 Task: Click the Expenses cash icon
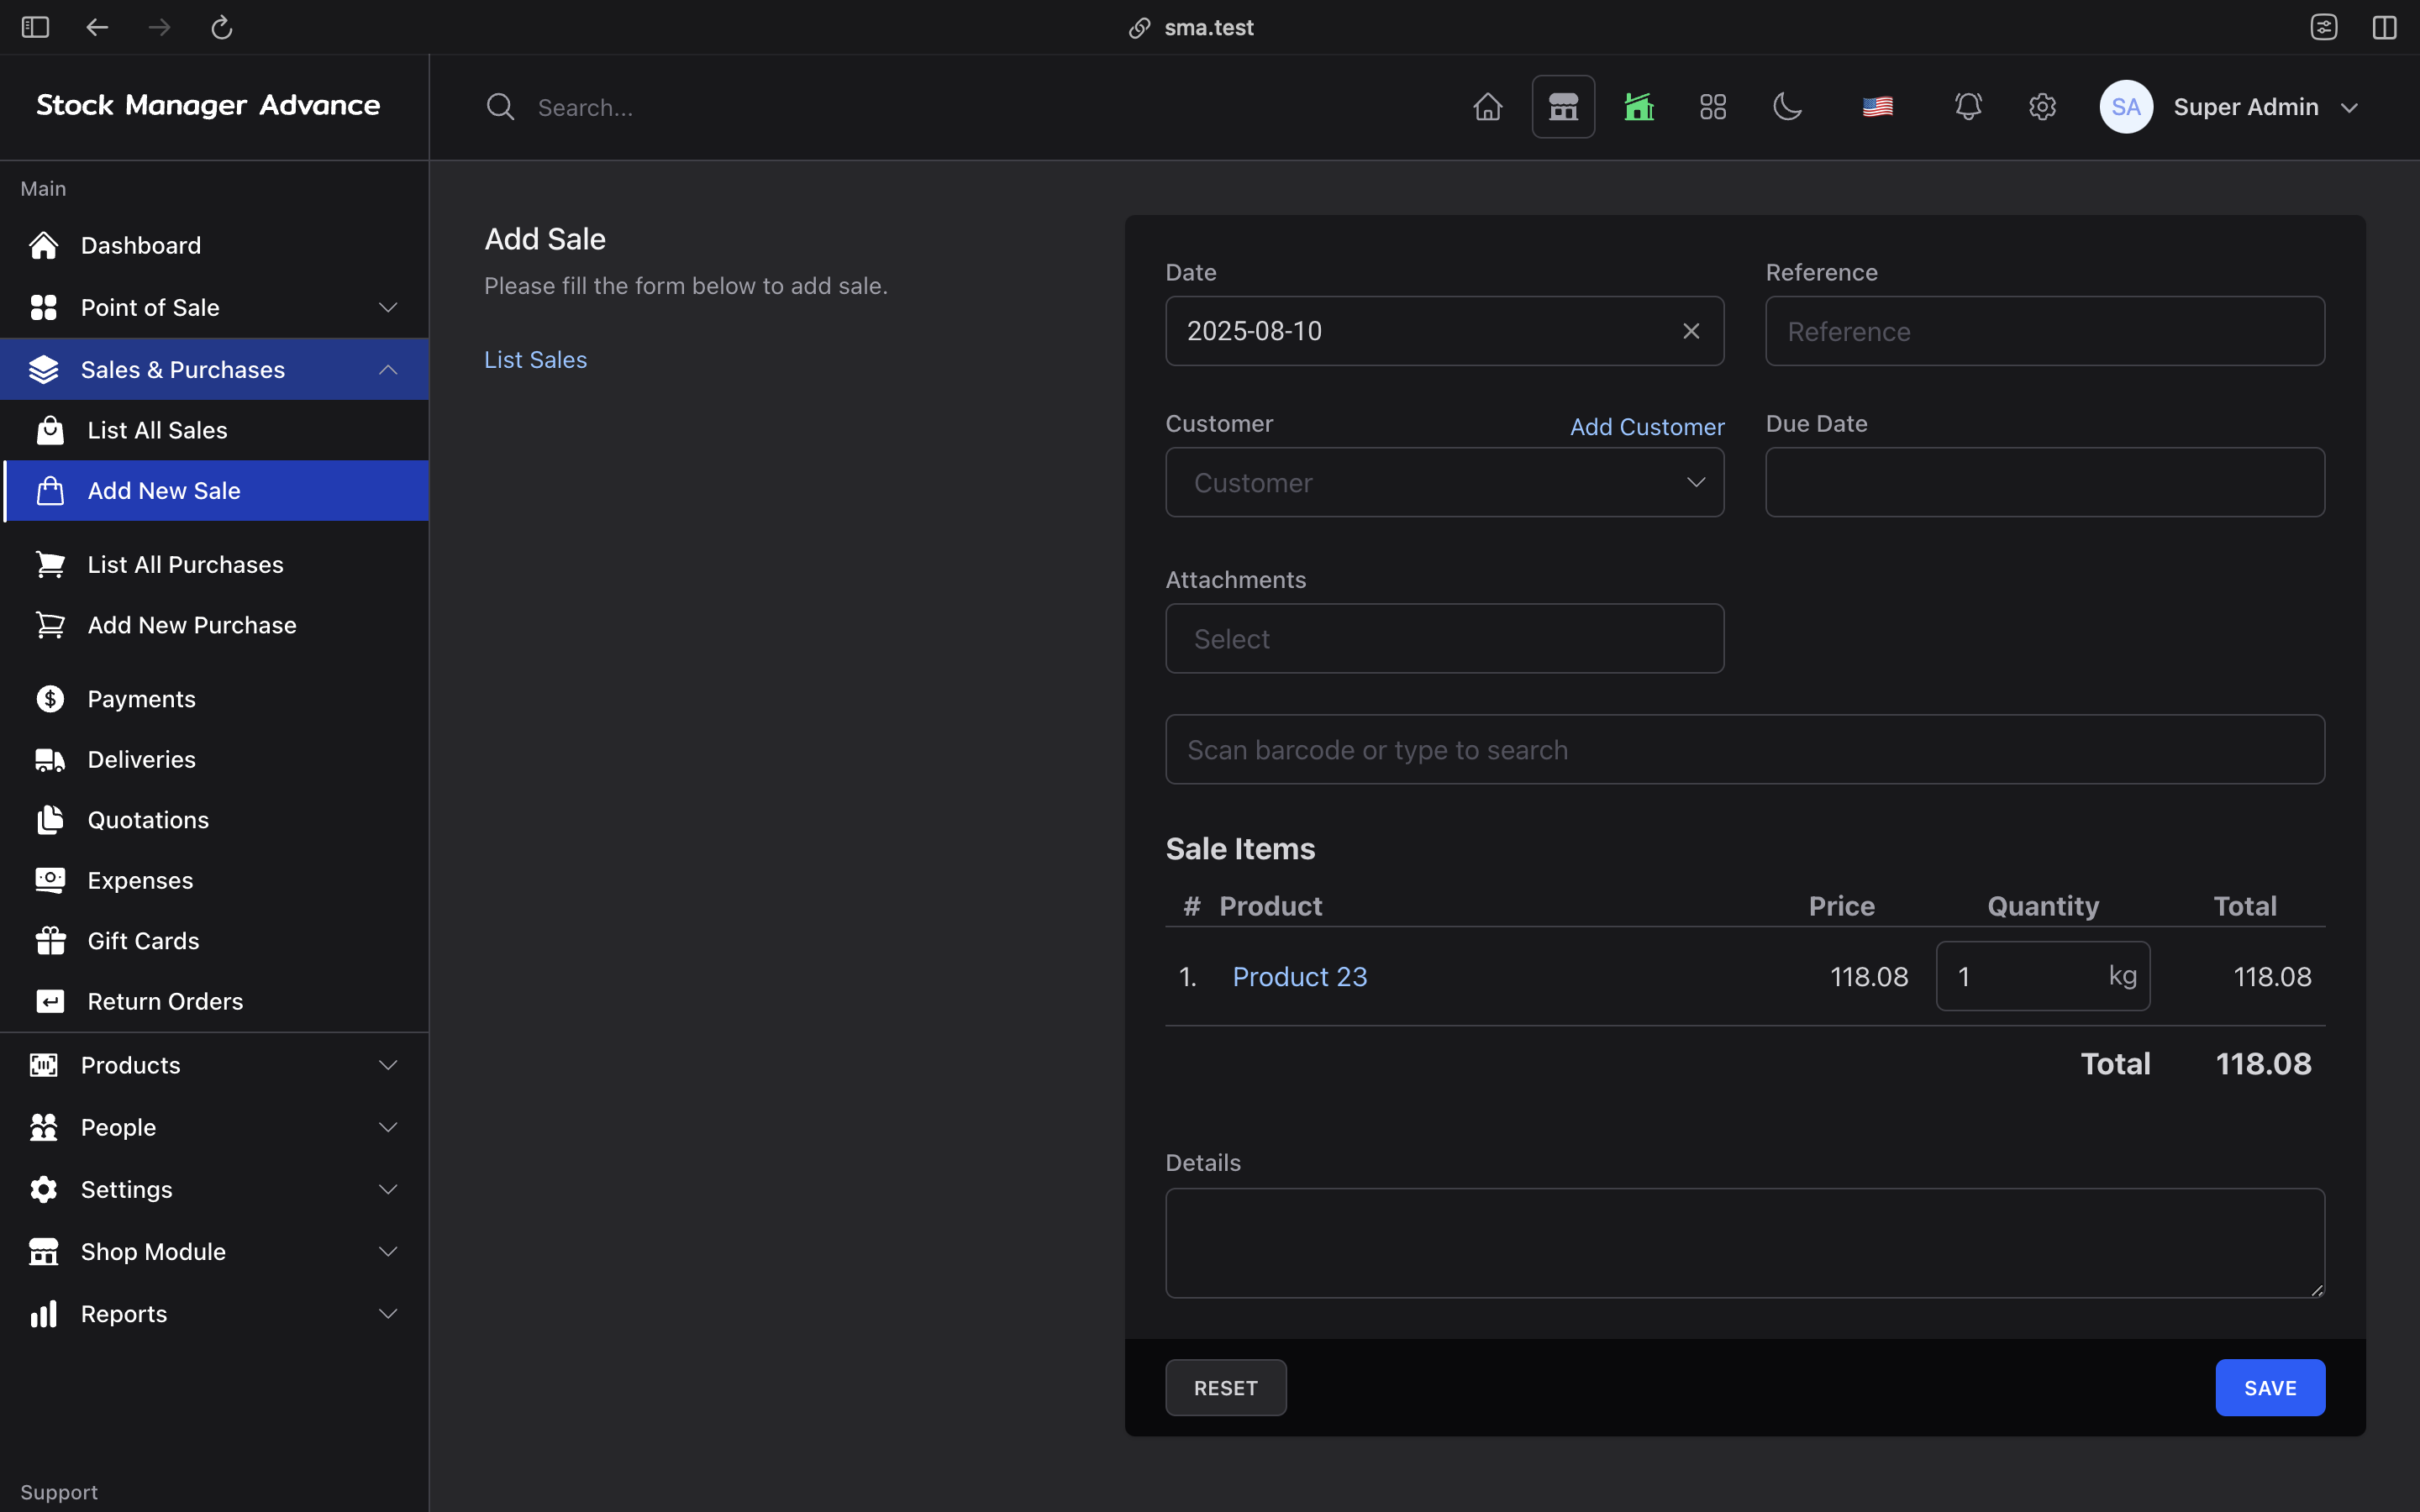coord(50,880)
